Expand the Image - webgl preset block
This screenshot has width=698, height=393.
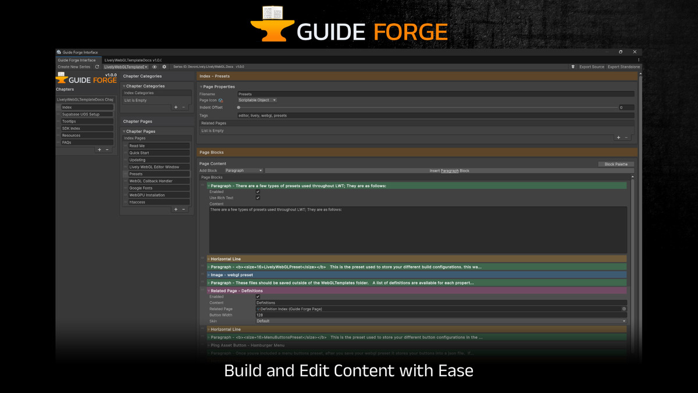[209, 275]
